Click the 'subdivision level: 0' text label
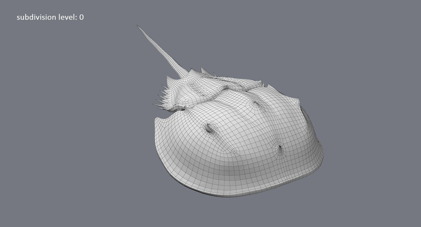This screenshot has width=421, height=227. tap(50, 17)
